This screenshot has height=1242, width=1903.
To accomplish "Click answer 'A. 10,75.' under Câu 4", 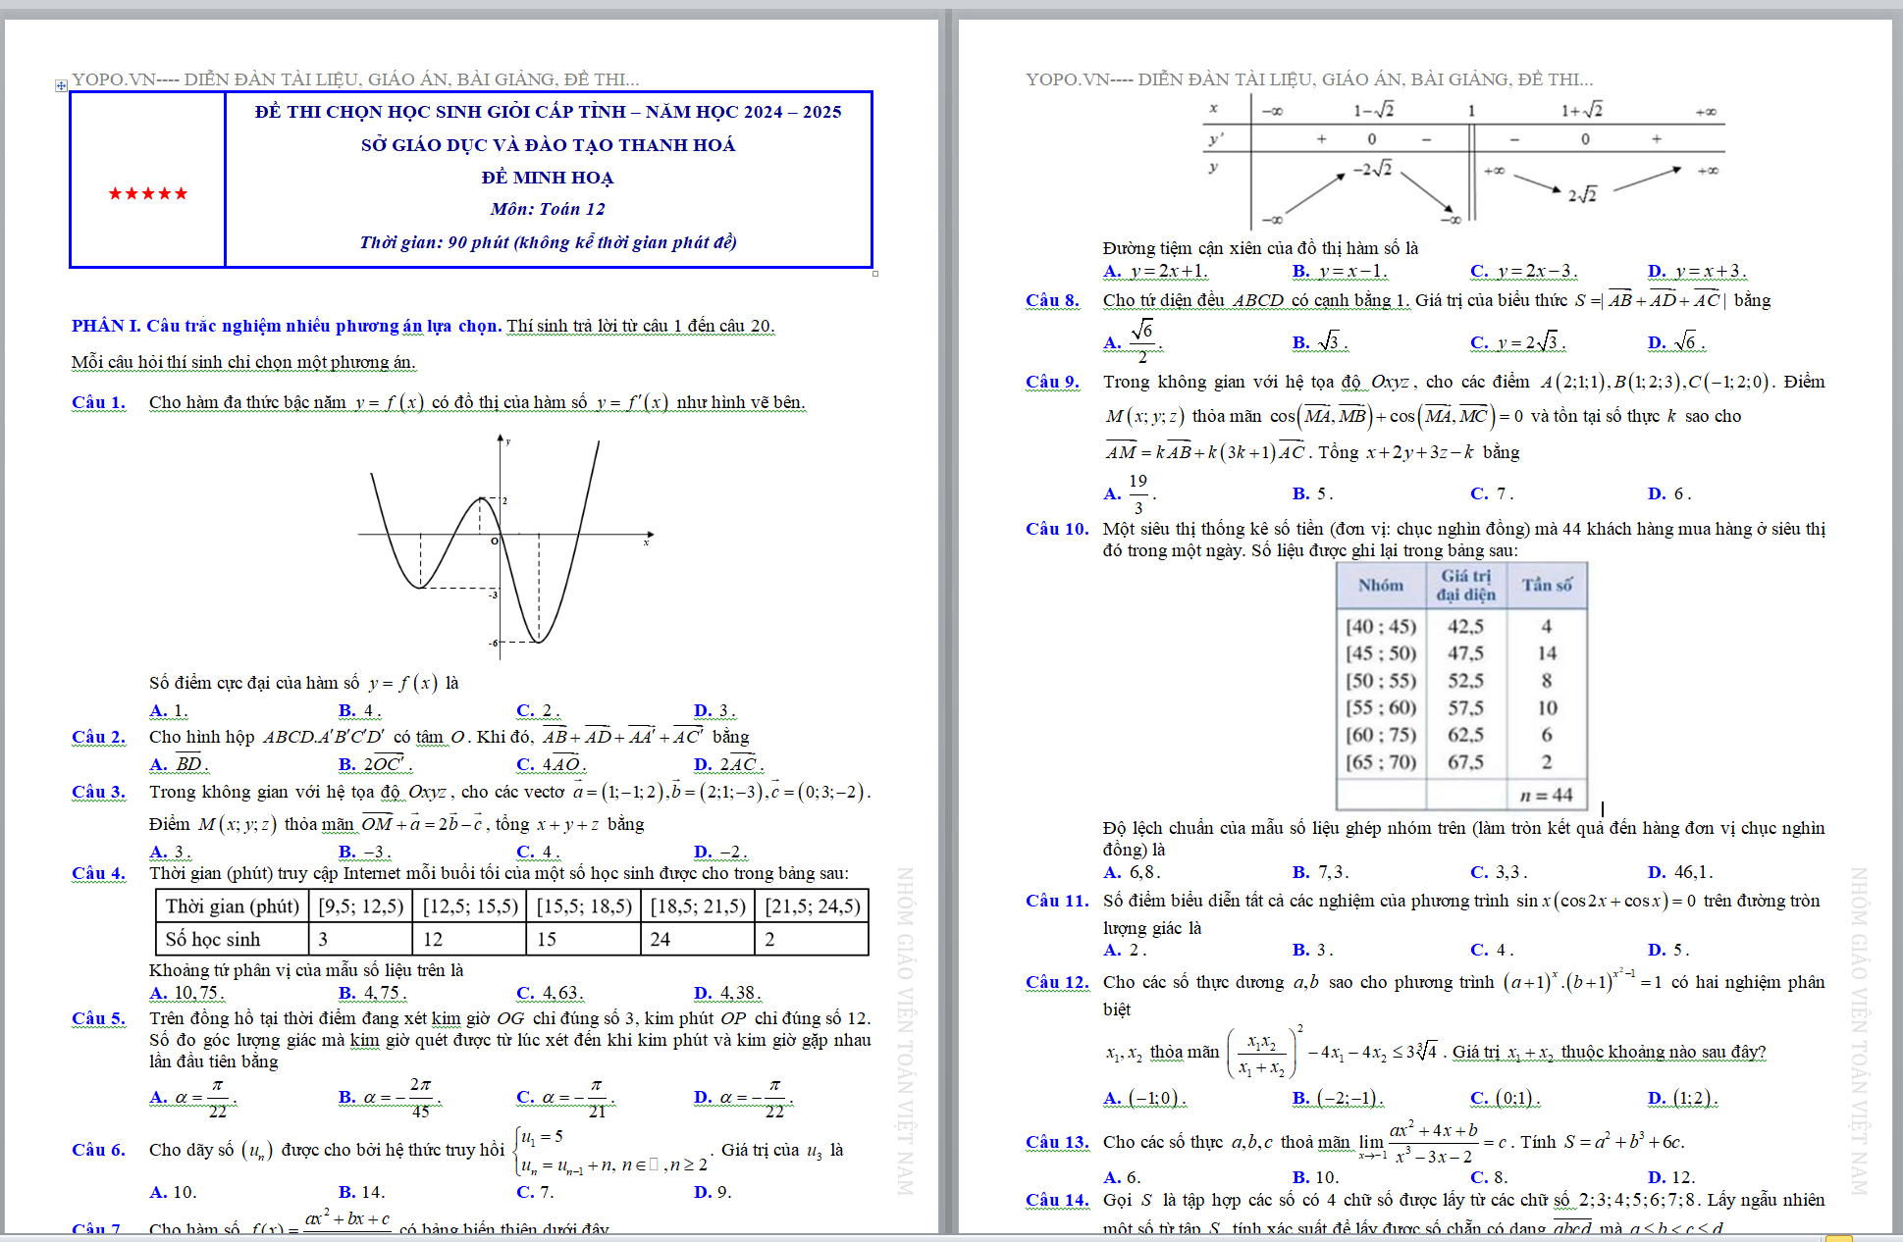I will click(x=188, y=993).
